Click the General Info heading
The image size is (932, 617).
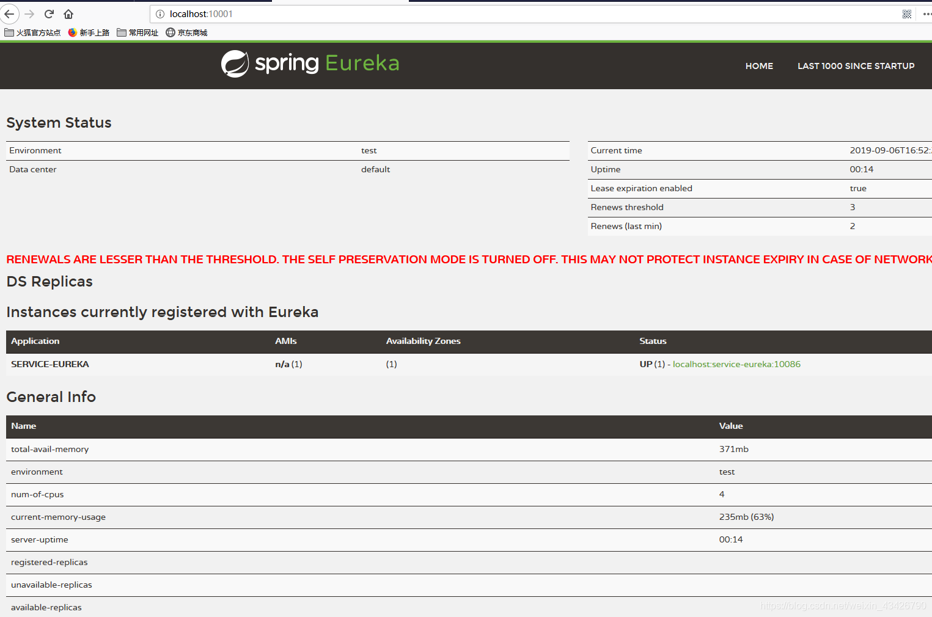click(x=51, y=397)
